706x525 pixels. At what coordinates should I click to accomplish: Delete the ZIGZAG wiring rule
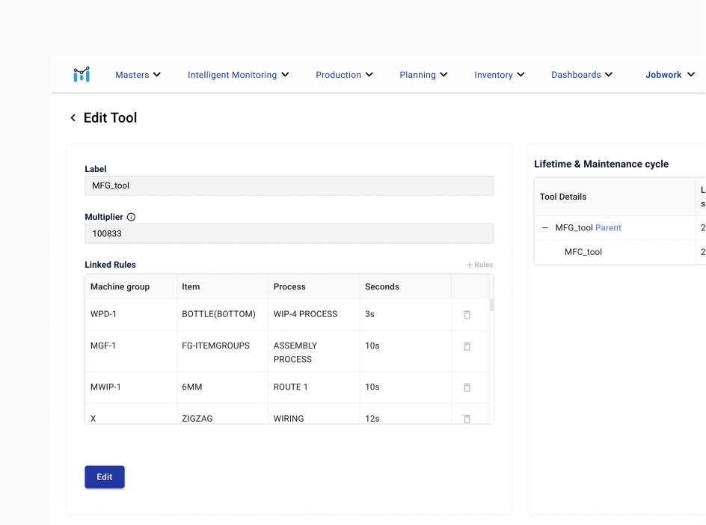click(x=467, y=419)
